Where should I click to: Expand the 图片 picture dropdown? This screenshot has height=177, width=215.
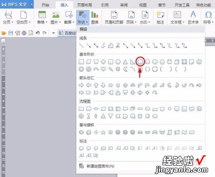pos(55,18)
